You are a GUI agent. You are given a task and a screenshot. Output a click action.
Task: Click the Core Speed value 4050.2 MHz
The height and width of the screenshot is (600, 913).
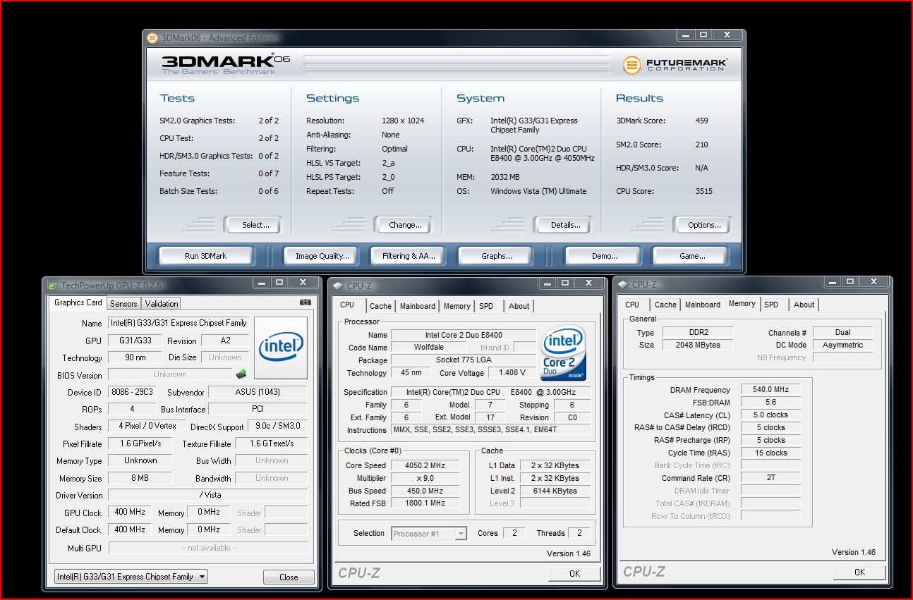425,465
